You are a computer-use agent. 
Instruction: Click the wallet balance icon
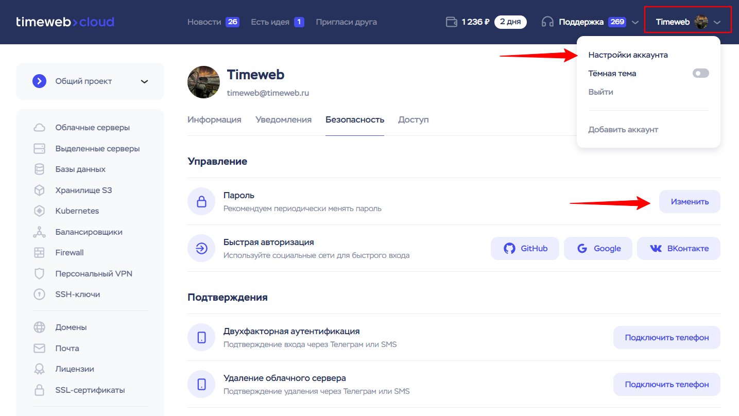coord(451,22)
